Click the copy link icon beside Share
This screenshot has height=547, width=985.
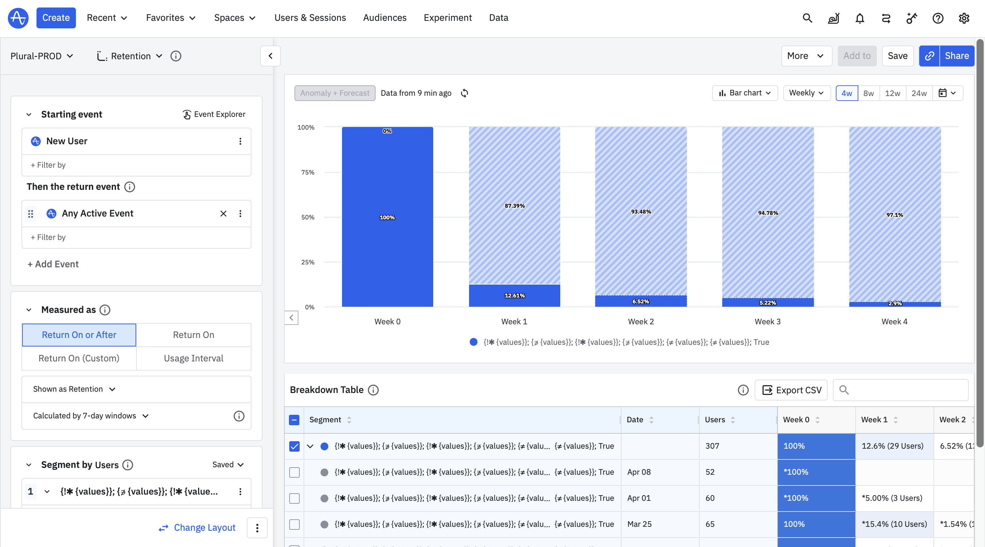tap(929, 56)
